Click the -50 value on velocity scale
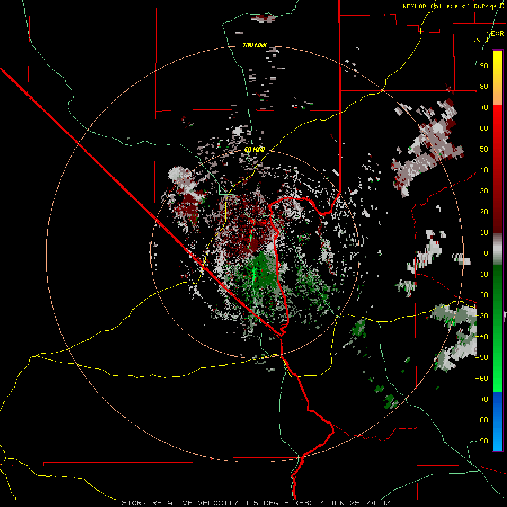507x507 pixels. point(482,358)
